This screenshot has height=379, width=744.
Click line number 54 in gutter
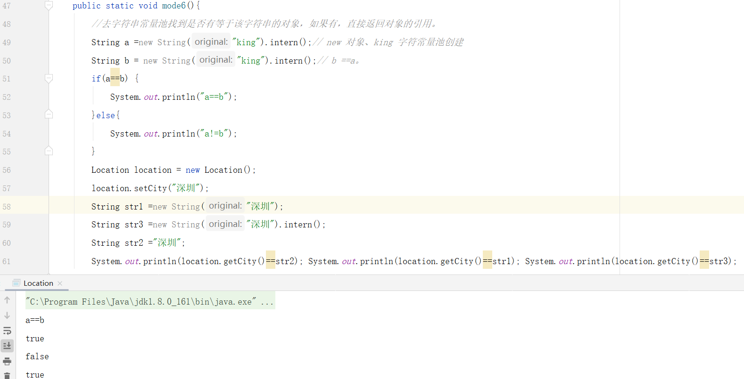(7, 134)
